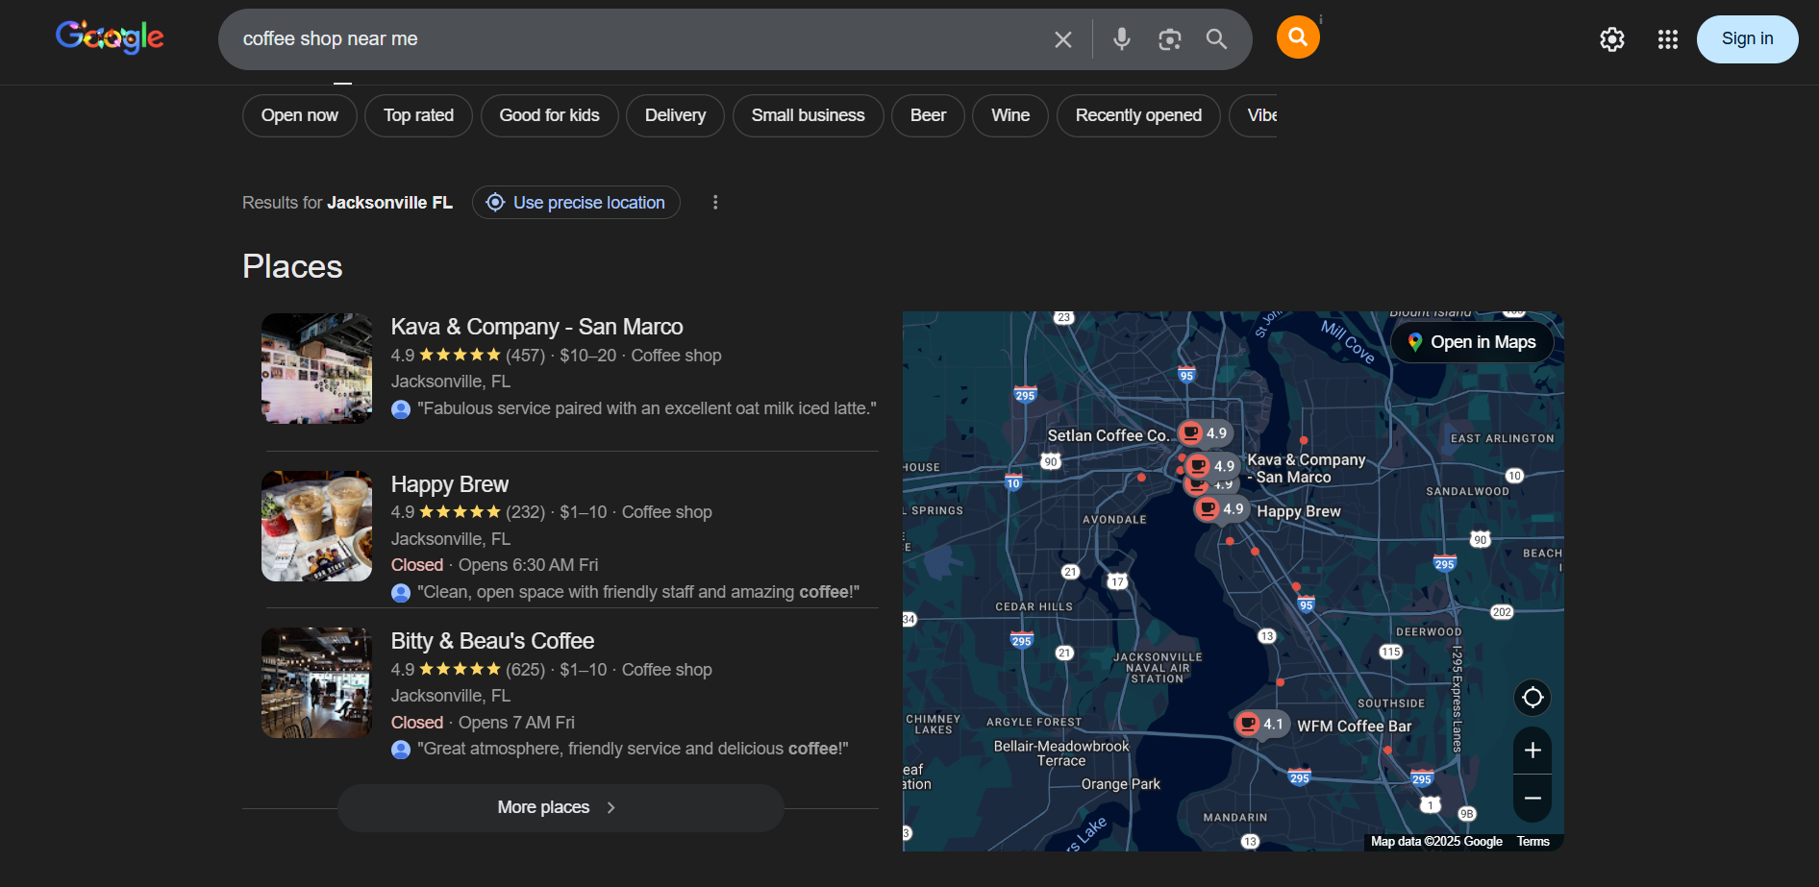1819x887 pixels.
Task: Clear the search box text
Action: [1062, 39]
